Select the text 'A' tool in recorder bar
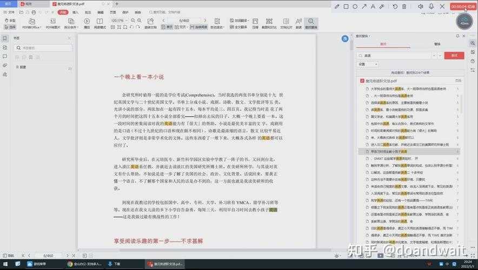This screenshot has height=270, width=478. click(373, 6)
